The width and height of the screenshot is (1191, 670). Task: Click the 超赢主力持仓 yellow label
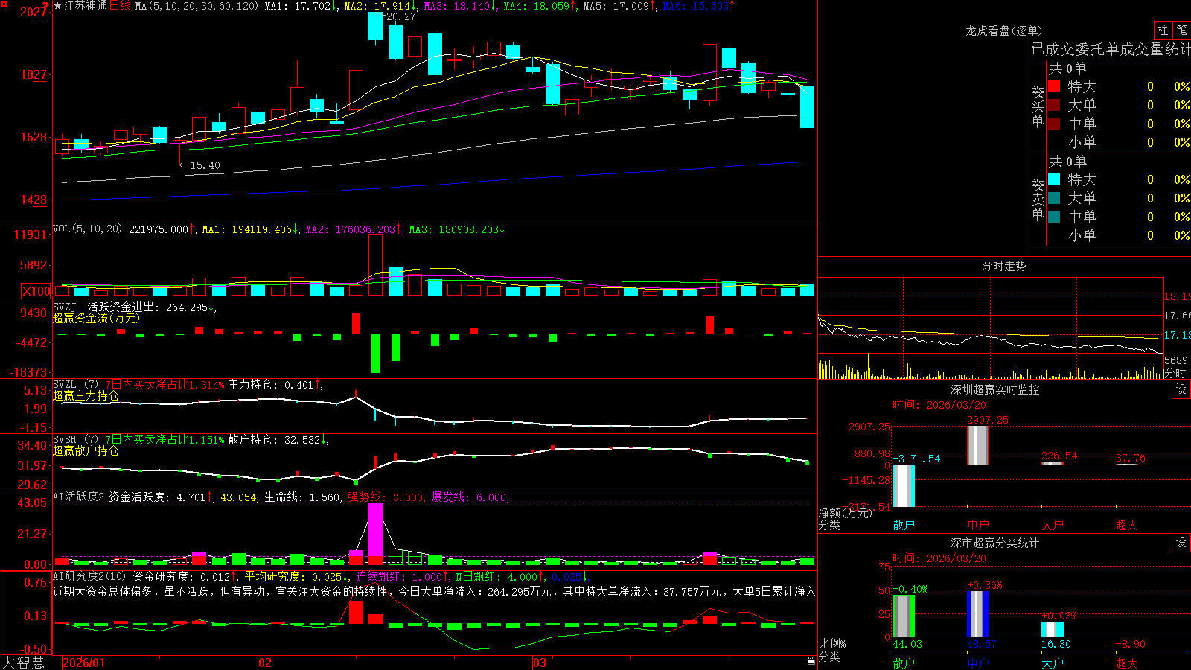pos(86,395)
